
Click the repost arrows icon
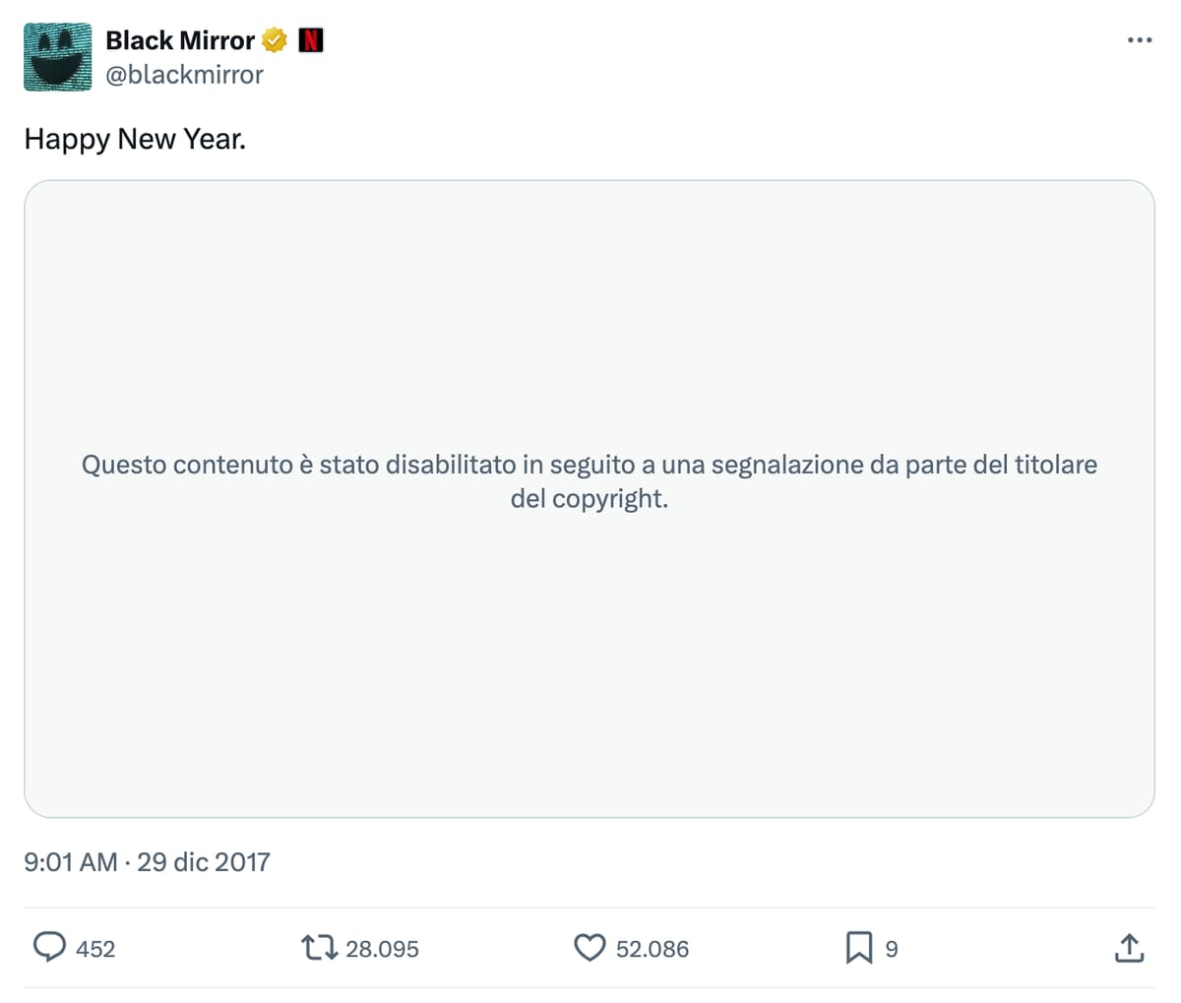click(319, 948)
